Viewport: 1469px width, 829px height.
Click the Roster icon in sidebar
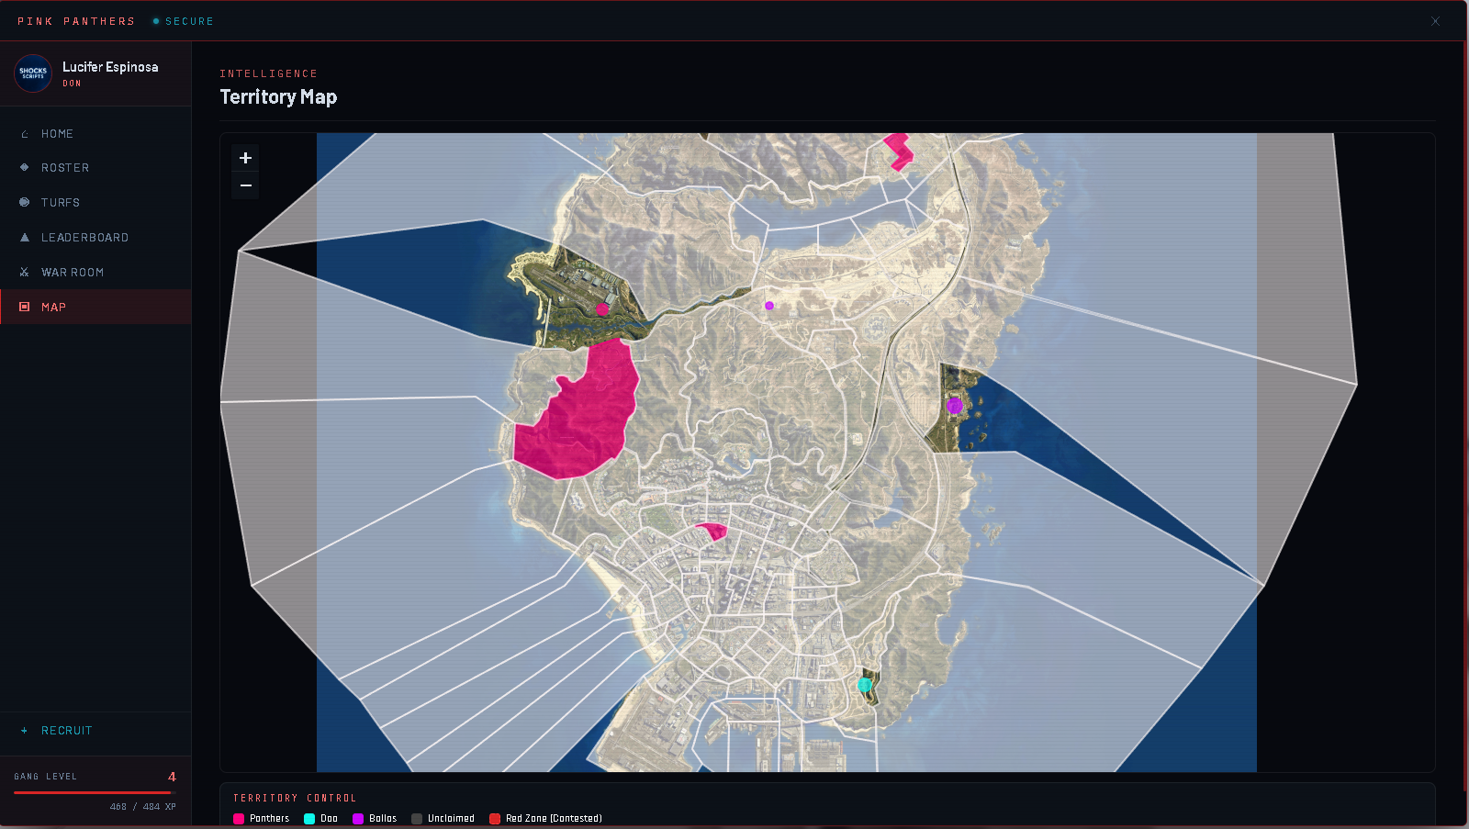25,168
